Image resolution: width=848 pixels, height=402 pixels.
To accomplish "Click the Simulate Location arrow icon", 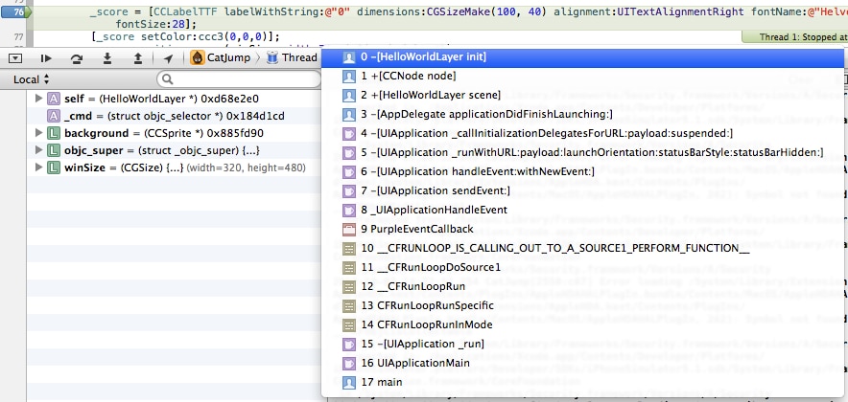I will tap(168, 58).
